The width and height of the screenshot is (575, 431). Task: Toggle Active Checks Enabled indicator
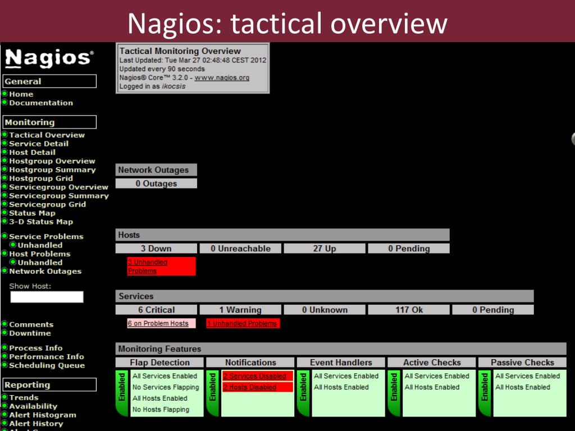click(395, 393)
